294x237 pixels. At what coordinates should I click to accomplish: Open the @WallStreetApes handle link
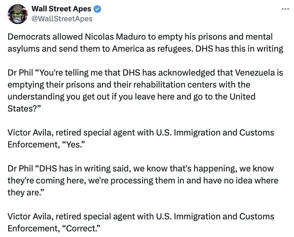(62, 19)
